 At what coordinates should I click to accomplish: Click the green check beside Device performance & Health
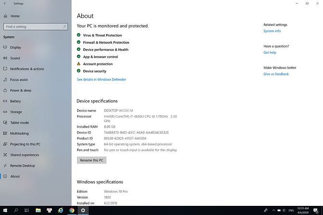78,49
